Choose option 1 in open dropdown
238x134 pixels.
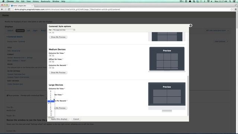point(51,93)
